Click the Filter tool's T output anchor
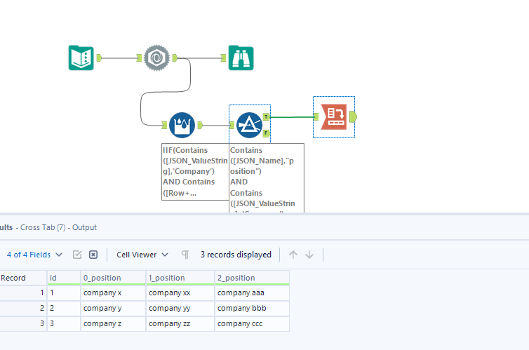The height and width of the screenshot is (350, 529). (266, 117)
